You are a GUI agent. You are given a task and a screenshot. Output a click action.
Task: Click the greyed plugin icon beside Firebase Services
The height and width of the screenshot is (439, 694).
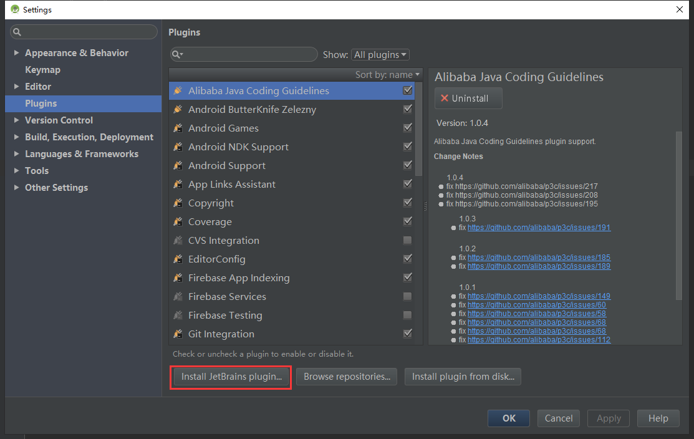[x=178, y=296]
